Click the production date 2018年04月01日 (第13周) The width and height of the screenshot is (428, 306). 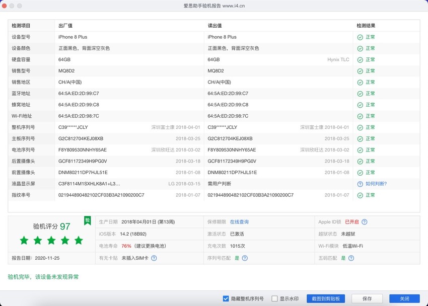coord(148,222)
